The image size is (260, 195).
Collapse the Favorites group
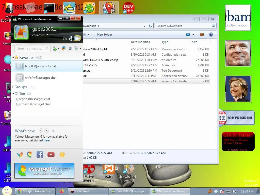(x=13, y=58)
